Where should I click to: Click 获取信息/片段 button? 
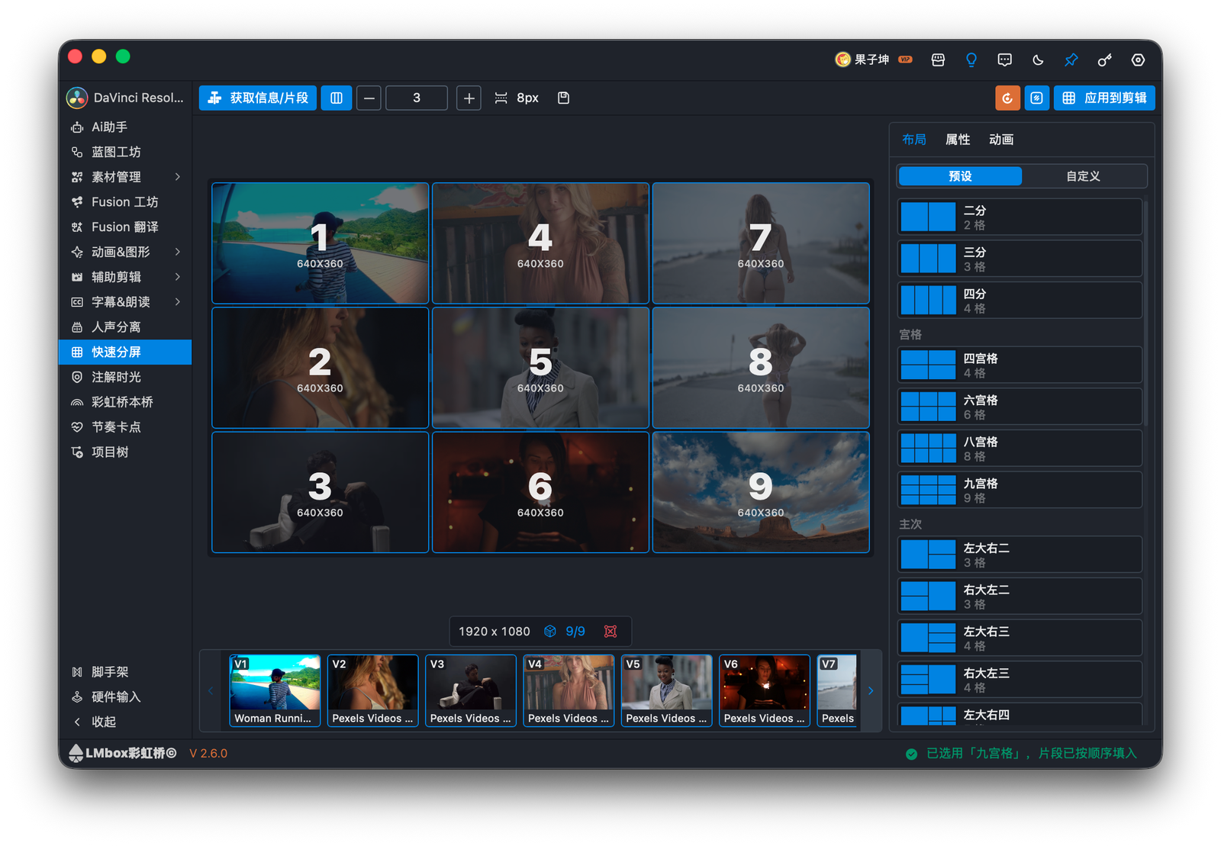[x=258, y=98]
